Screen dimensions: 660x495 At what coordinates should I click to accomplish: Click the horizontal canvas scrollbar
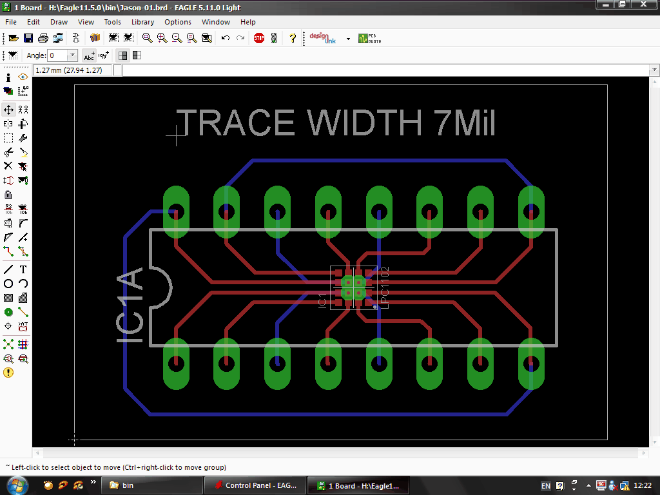341,453
